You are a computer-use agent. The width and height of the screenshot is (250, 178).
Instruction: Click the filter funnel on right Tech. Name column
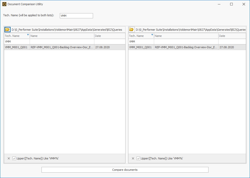(152, 35)
